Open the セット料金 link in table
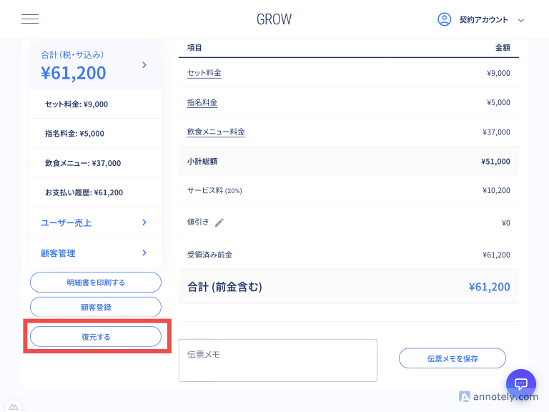The height and width of the screenshot is (412, 549). tap(204, 73)
